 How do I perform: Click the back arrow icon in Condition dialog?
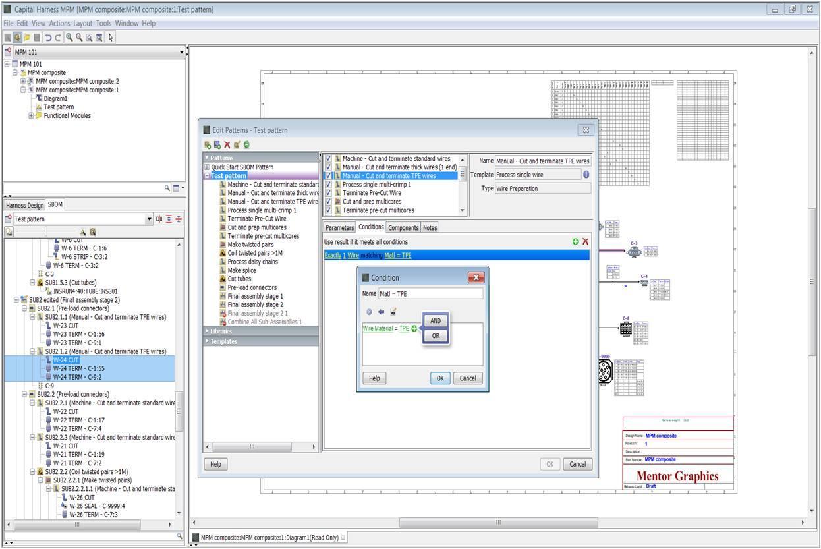(x=381, y=312)
